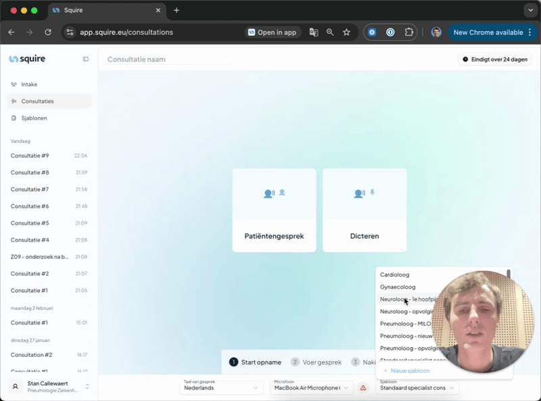Open a new browser tab
Screen dimensions: 541x401
click(177, 10)
